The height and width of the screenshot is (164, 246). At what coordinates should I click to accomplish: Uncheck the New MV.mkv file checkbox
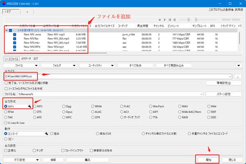[x=15, y=43]
